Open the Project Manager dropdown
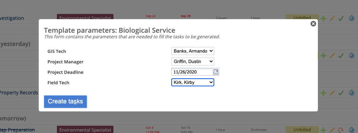358x133 pixels. point(193,62)
